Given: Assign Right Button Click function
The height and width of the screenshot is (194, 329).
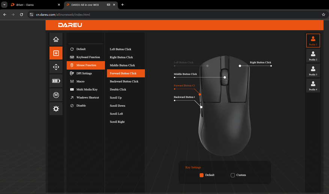Looking at the screenshot, I should [x=126, y=57].
